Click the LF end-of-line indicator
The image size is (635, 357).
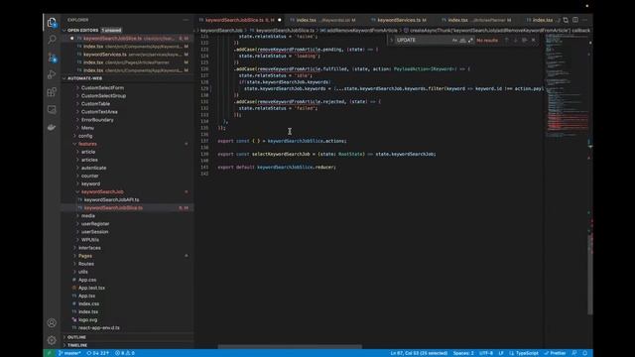pyautogui.click(x=501, y=353)
